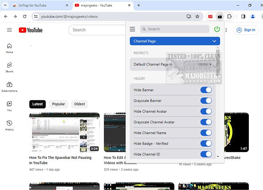Toggle the Hide Badge - Verified switch
This screenshot has width=263, height=190.
point(206,144)
